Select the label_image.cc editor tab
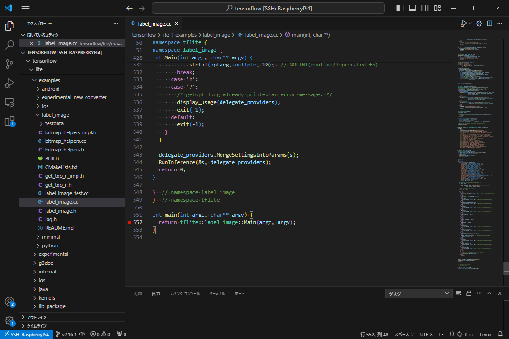 point(154,24)
